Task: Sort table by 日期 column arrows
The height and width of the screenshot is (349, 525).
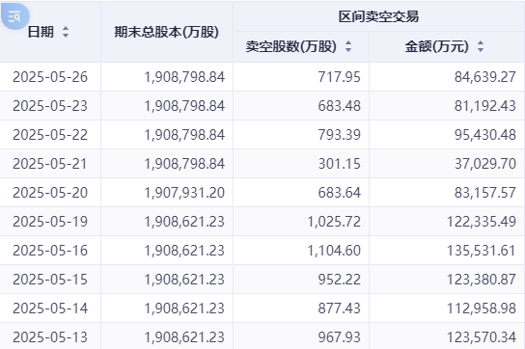Action: click(66, 32)
